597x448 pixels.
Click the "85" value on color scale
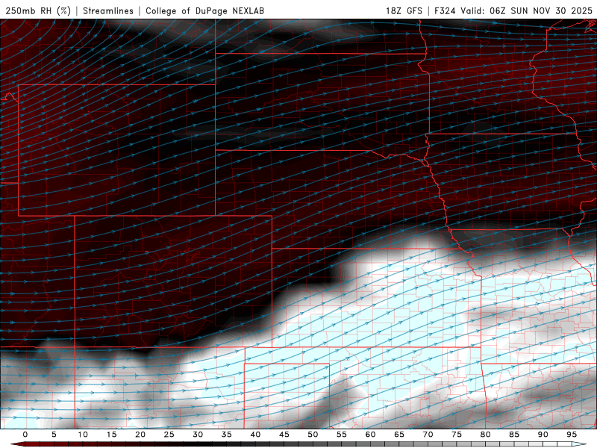[x=514, y=435]
